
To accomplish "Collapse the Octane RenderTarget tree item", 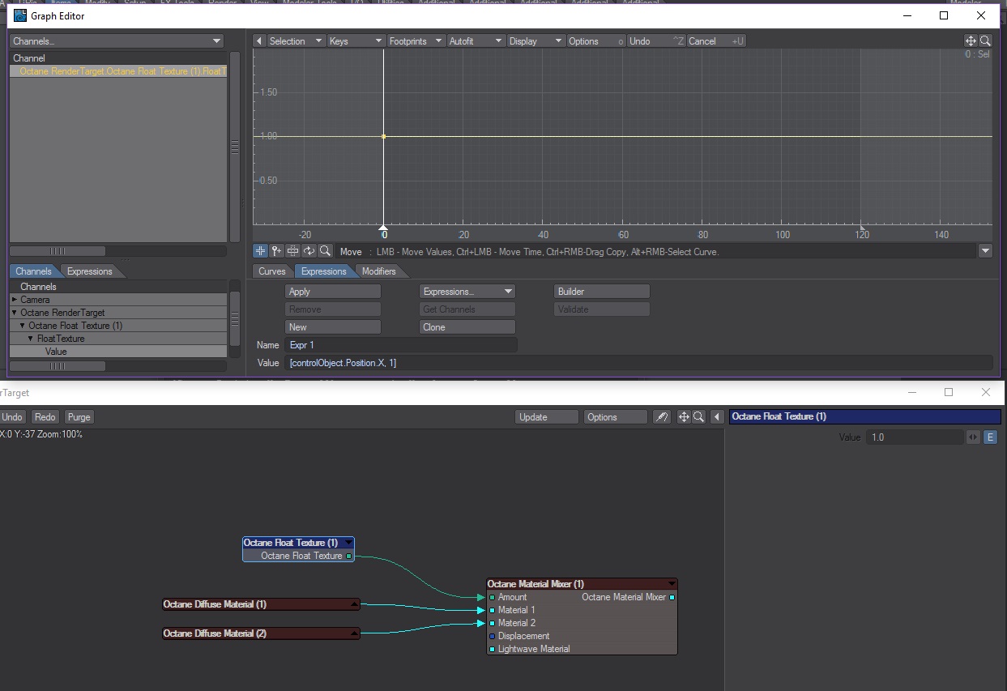I will click(15, 313).
